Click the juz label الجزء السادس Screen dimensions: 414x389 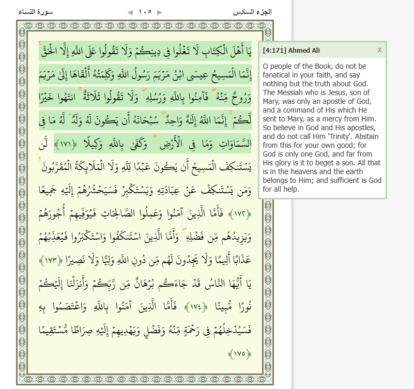252,12
